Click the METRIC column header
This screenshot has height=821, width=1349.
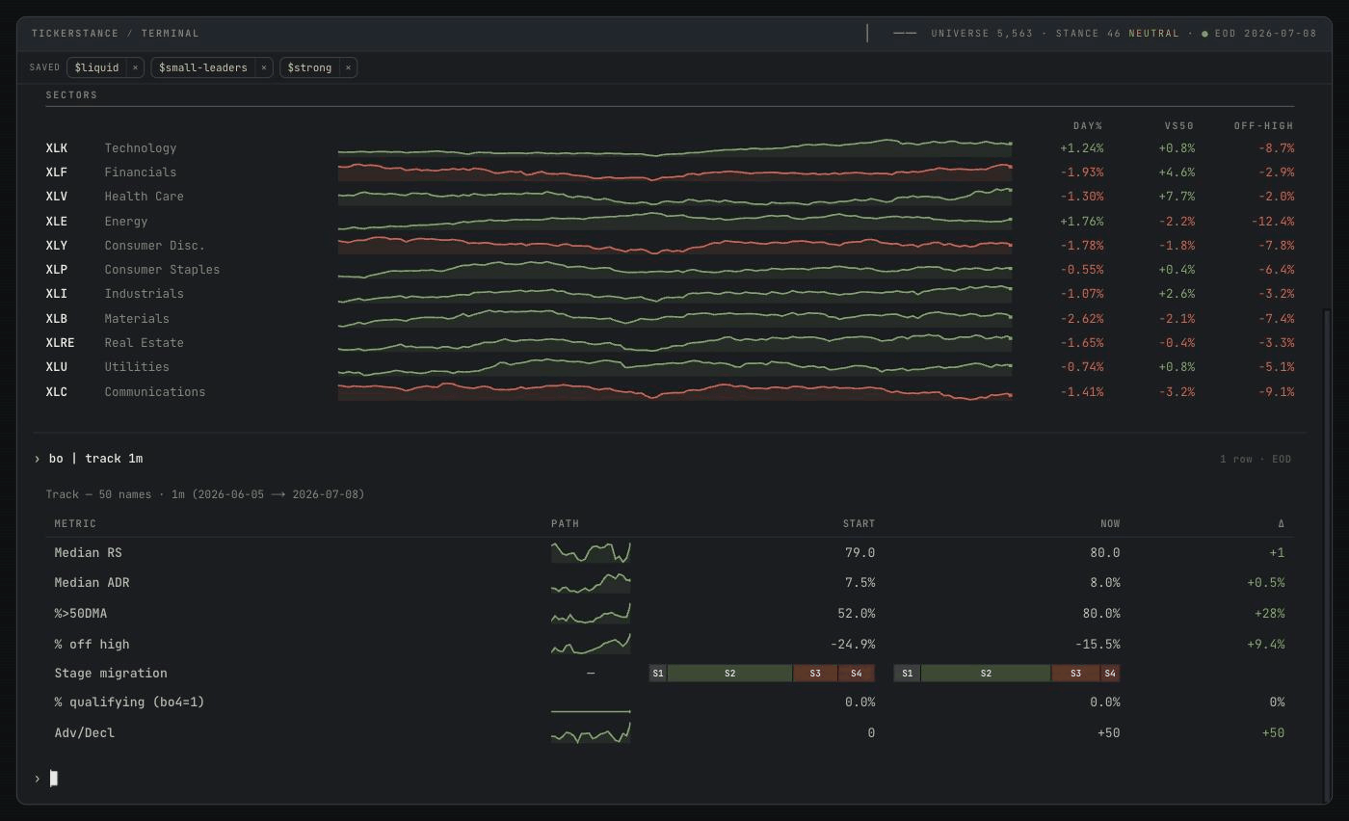click(75, 524)
